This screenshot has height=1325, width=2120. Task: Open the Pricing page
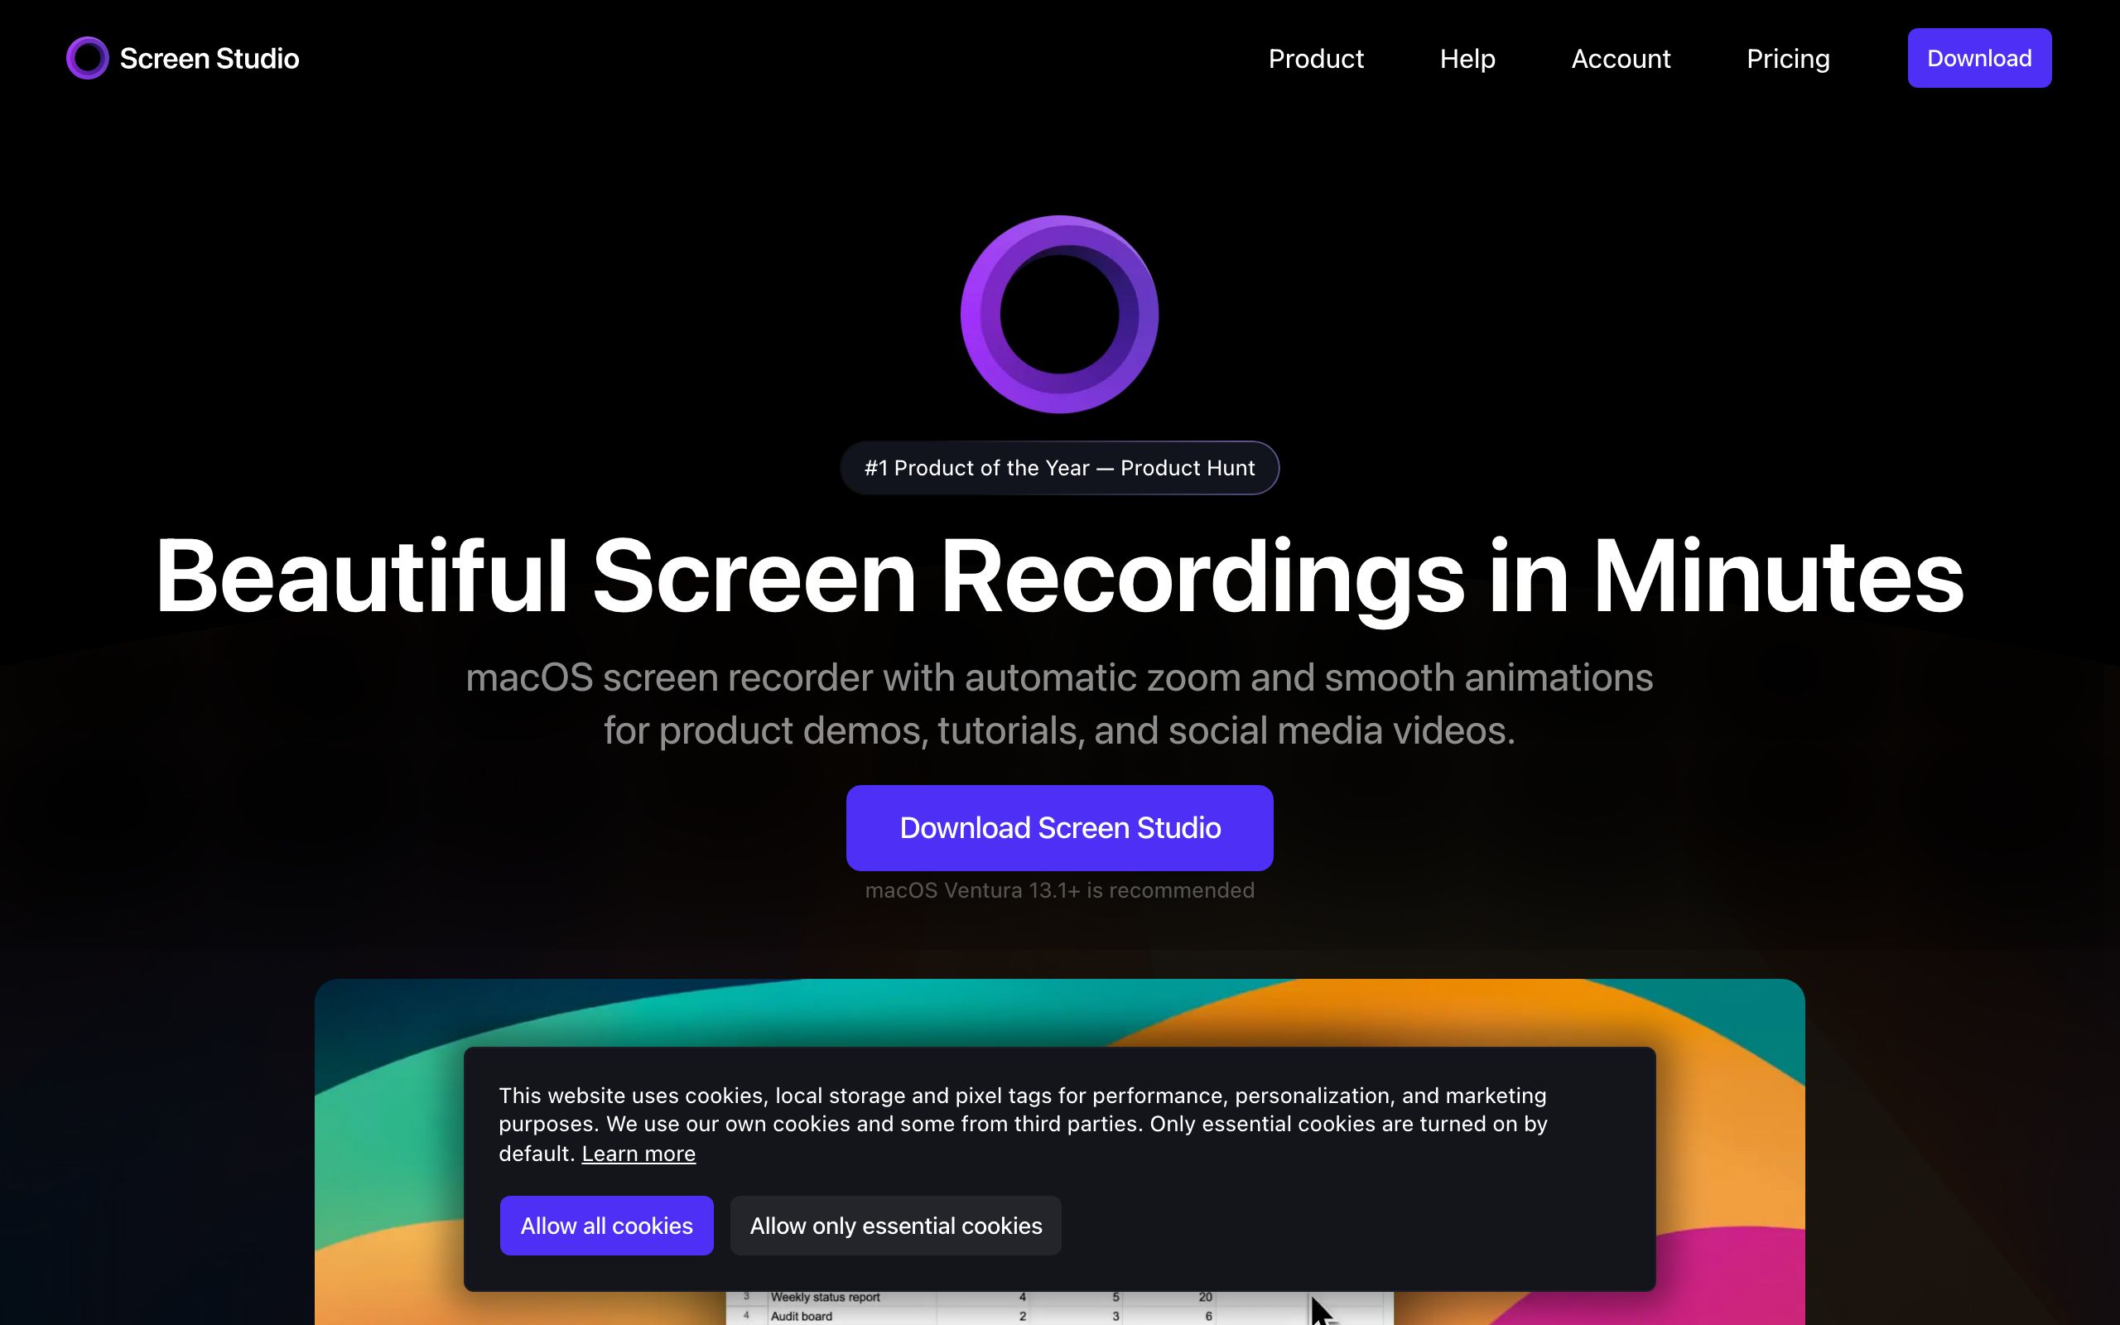tap(1788, 59)
